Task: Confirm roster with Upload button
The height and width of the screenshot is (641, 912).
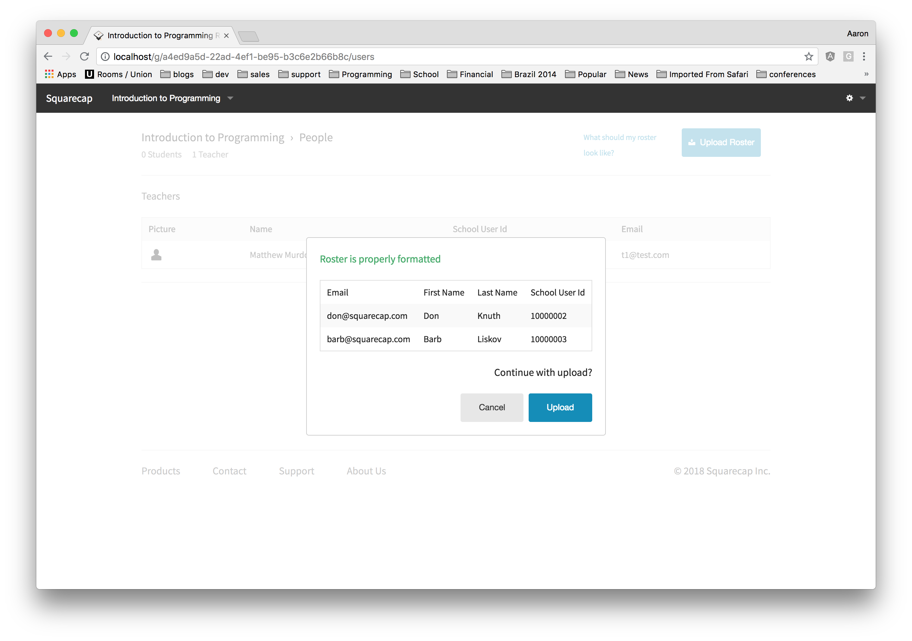Action: point(560,407)
